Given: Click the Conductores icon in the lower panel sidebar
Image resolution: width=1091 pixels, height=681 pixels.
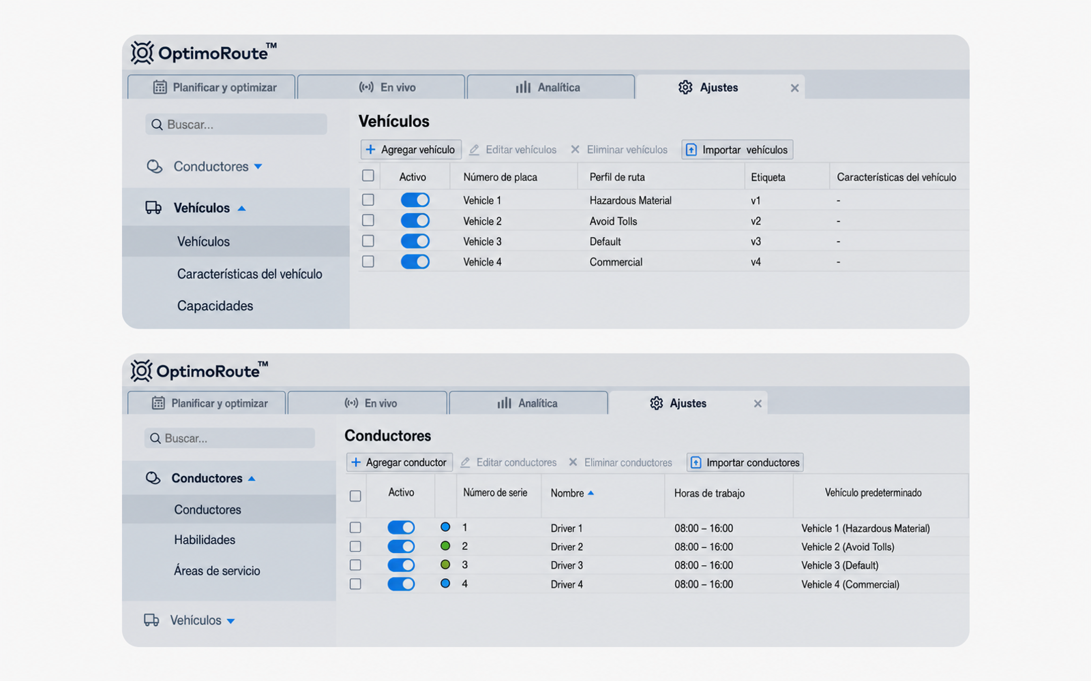Looking at the screenshot, I should (153, 478).
